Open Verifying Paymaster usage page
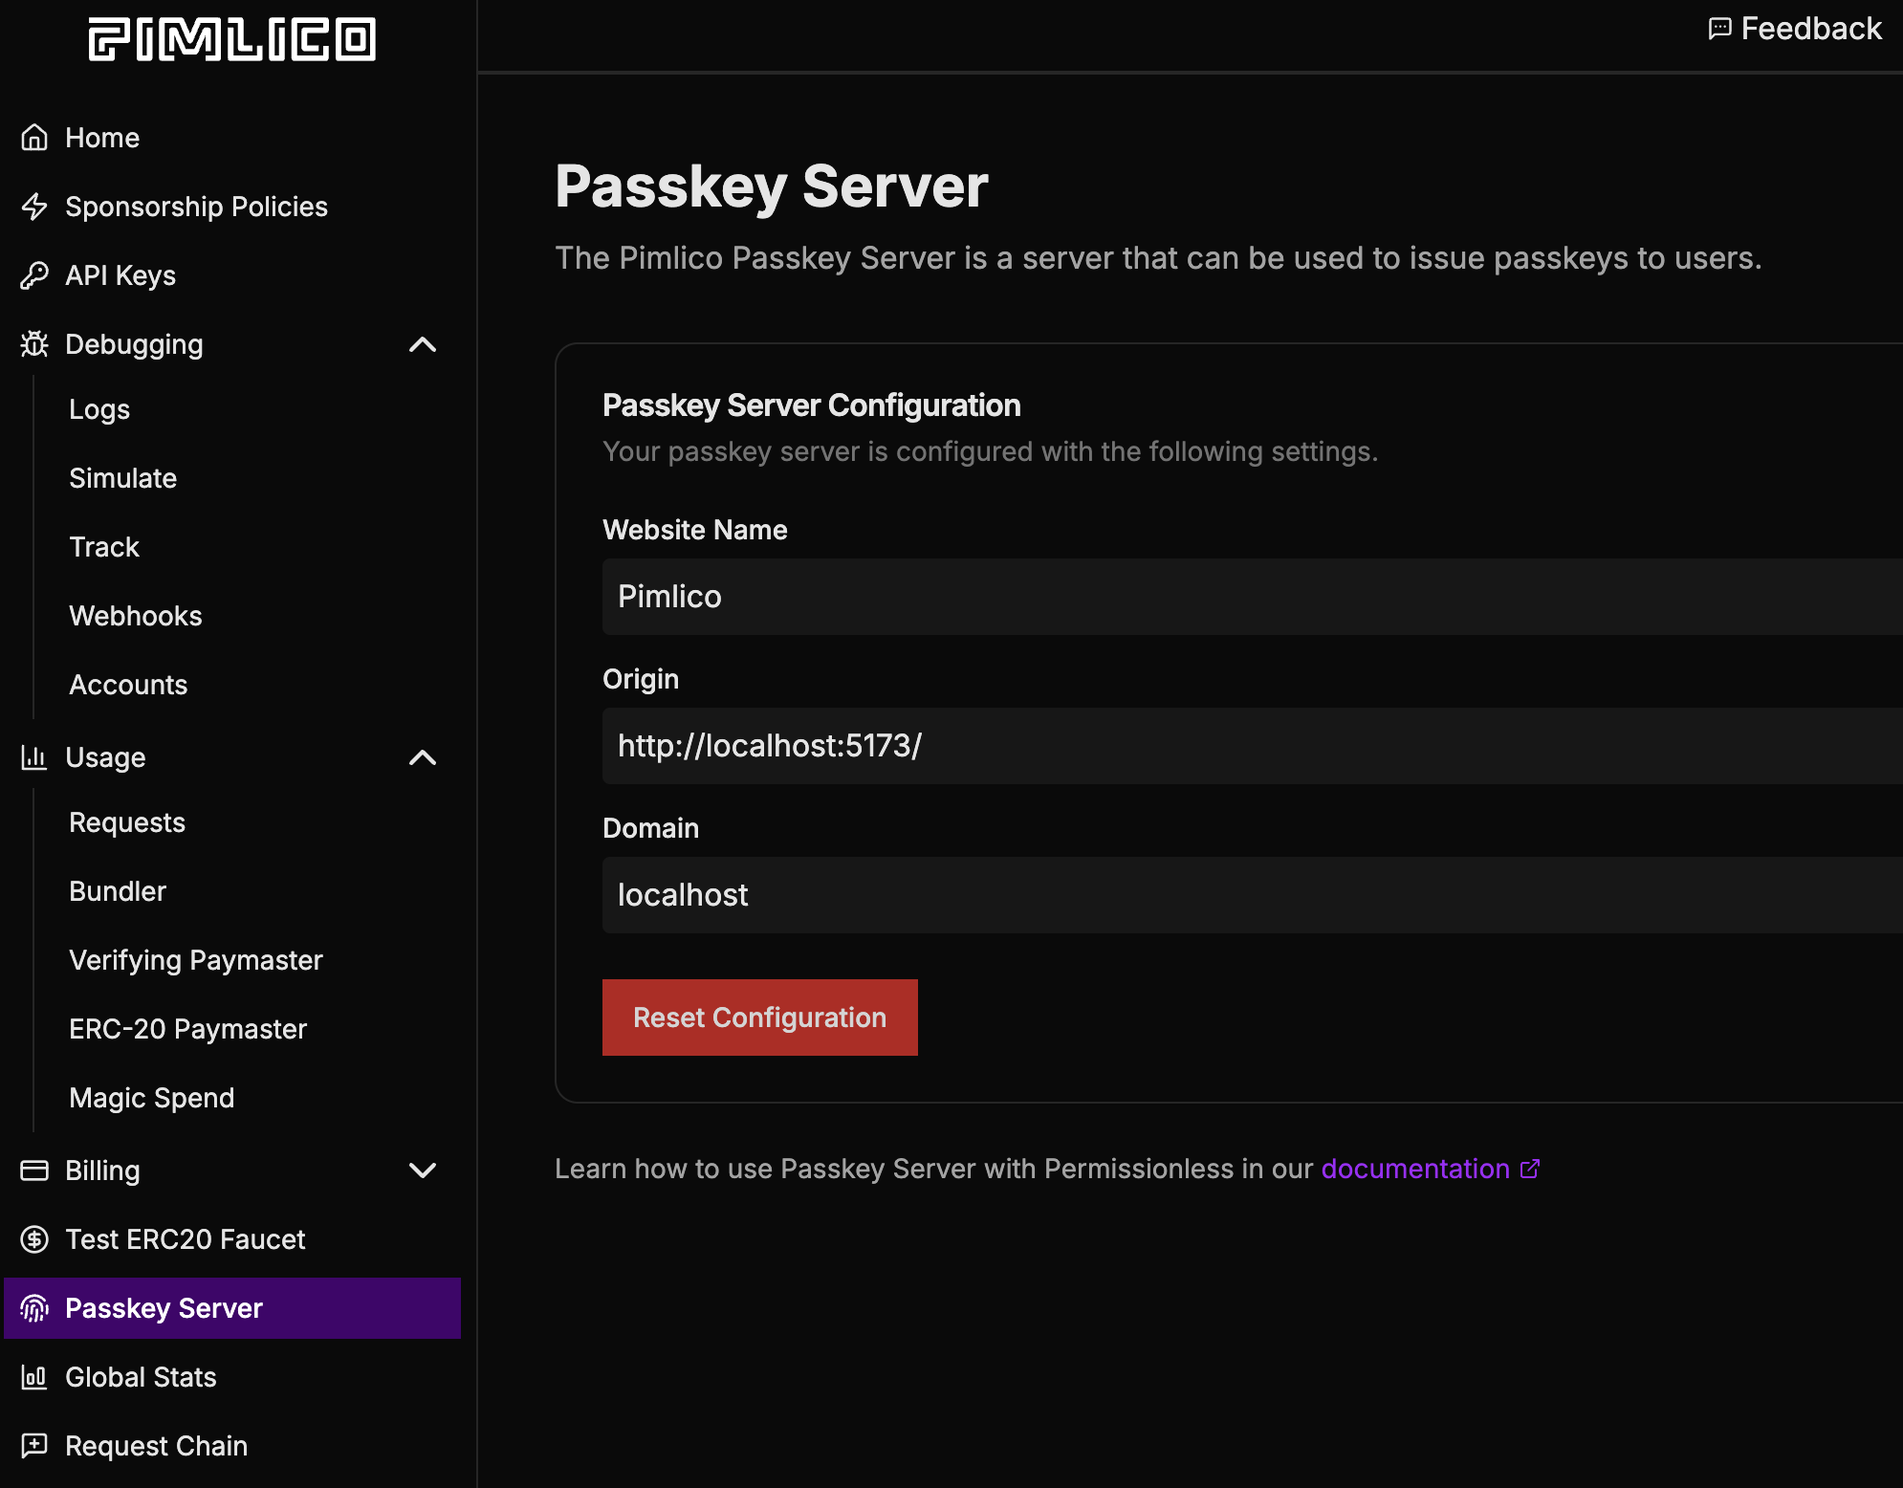This screenshot has width=1903, height=1488. pos(196,960)
